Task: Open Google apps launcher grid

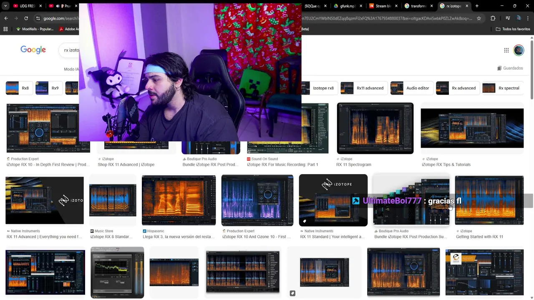Action: click(x=506, y=50)
